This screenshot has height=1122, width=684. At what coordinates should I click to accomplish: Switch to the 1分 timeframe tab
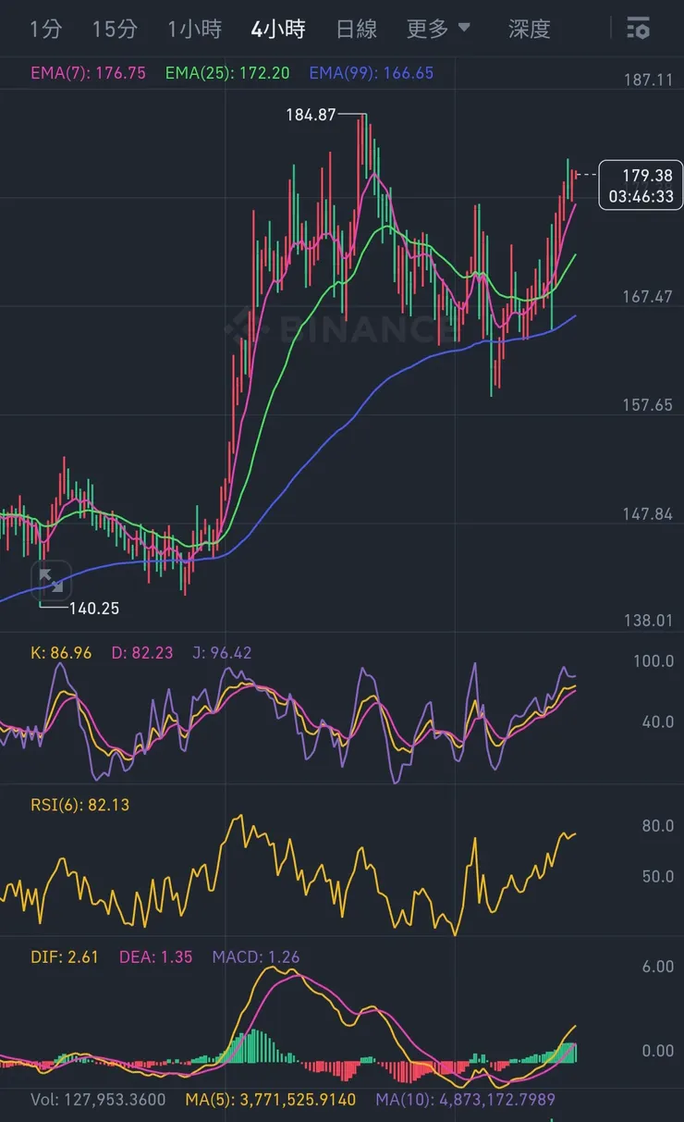pyautogui.click(x=45, y=29)
